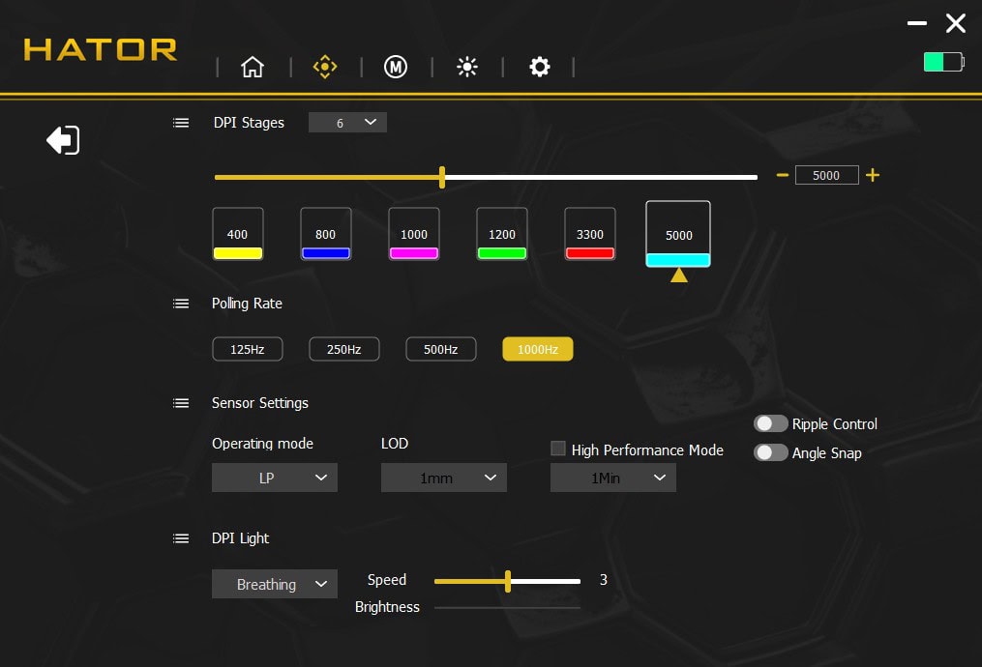Open the Breathing light effect dropdown
Viewport: 982px width, 667px height.
pyautogui.click(x=275, y=584)
